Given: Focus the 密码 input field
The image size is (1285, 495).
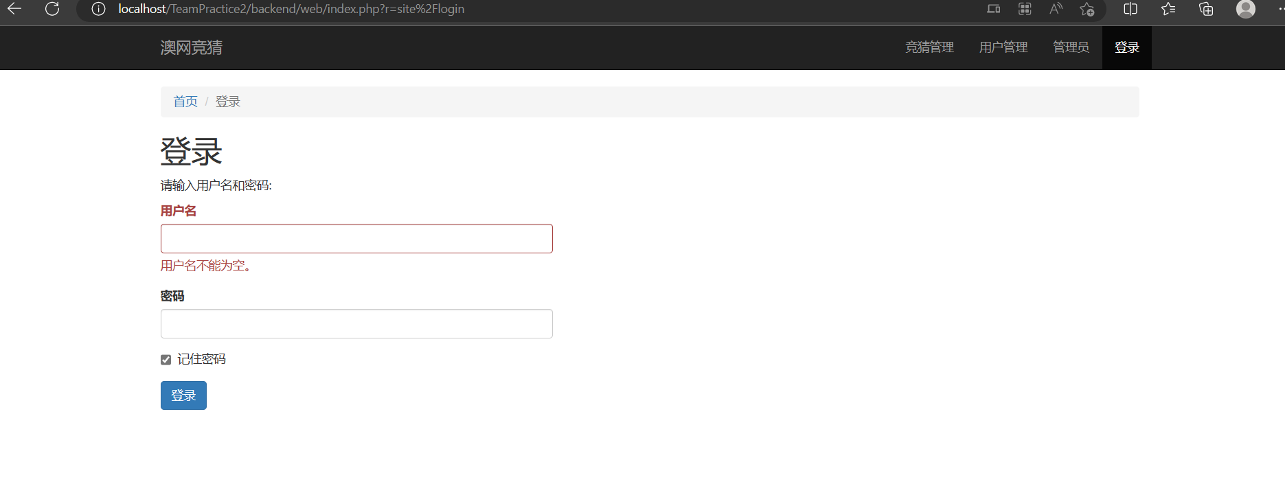Looking at the screenshot, I should pyautogui.click(x=356, y=324).
